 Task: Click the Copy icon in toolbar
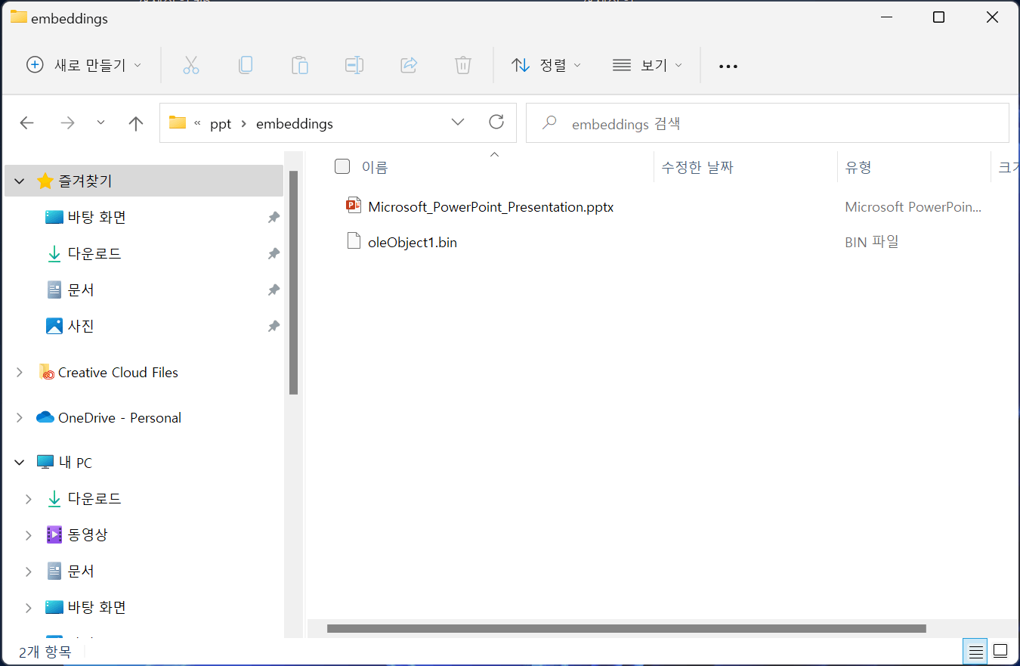[246, 65]
